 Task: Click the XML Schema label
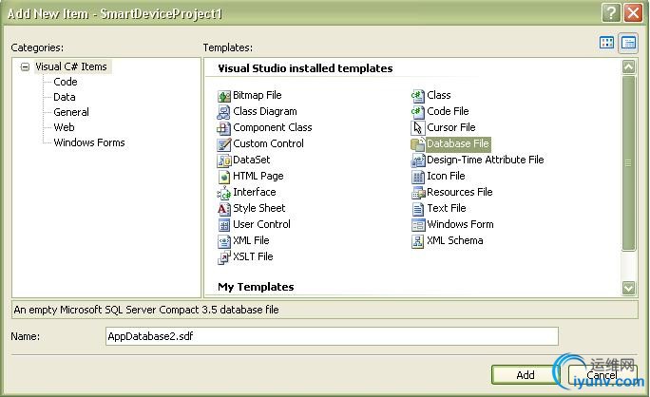(455, 241)
